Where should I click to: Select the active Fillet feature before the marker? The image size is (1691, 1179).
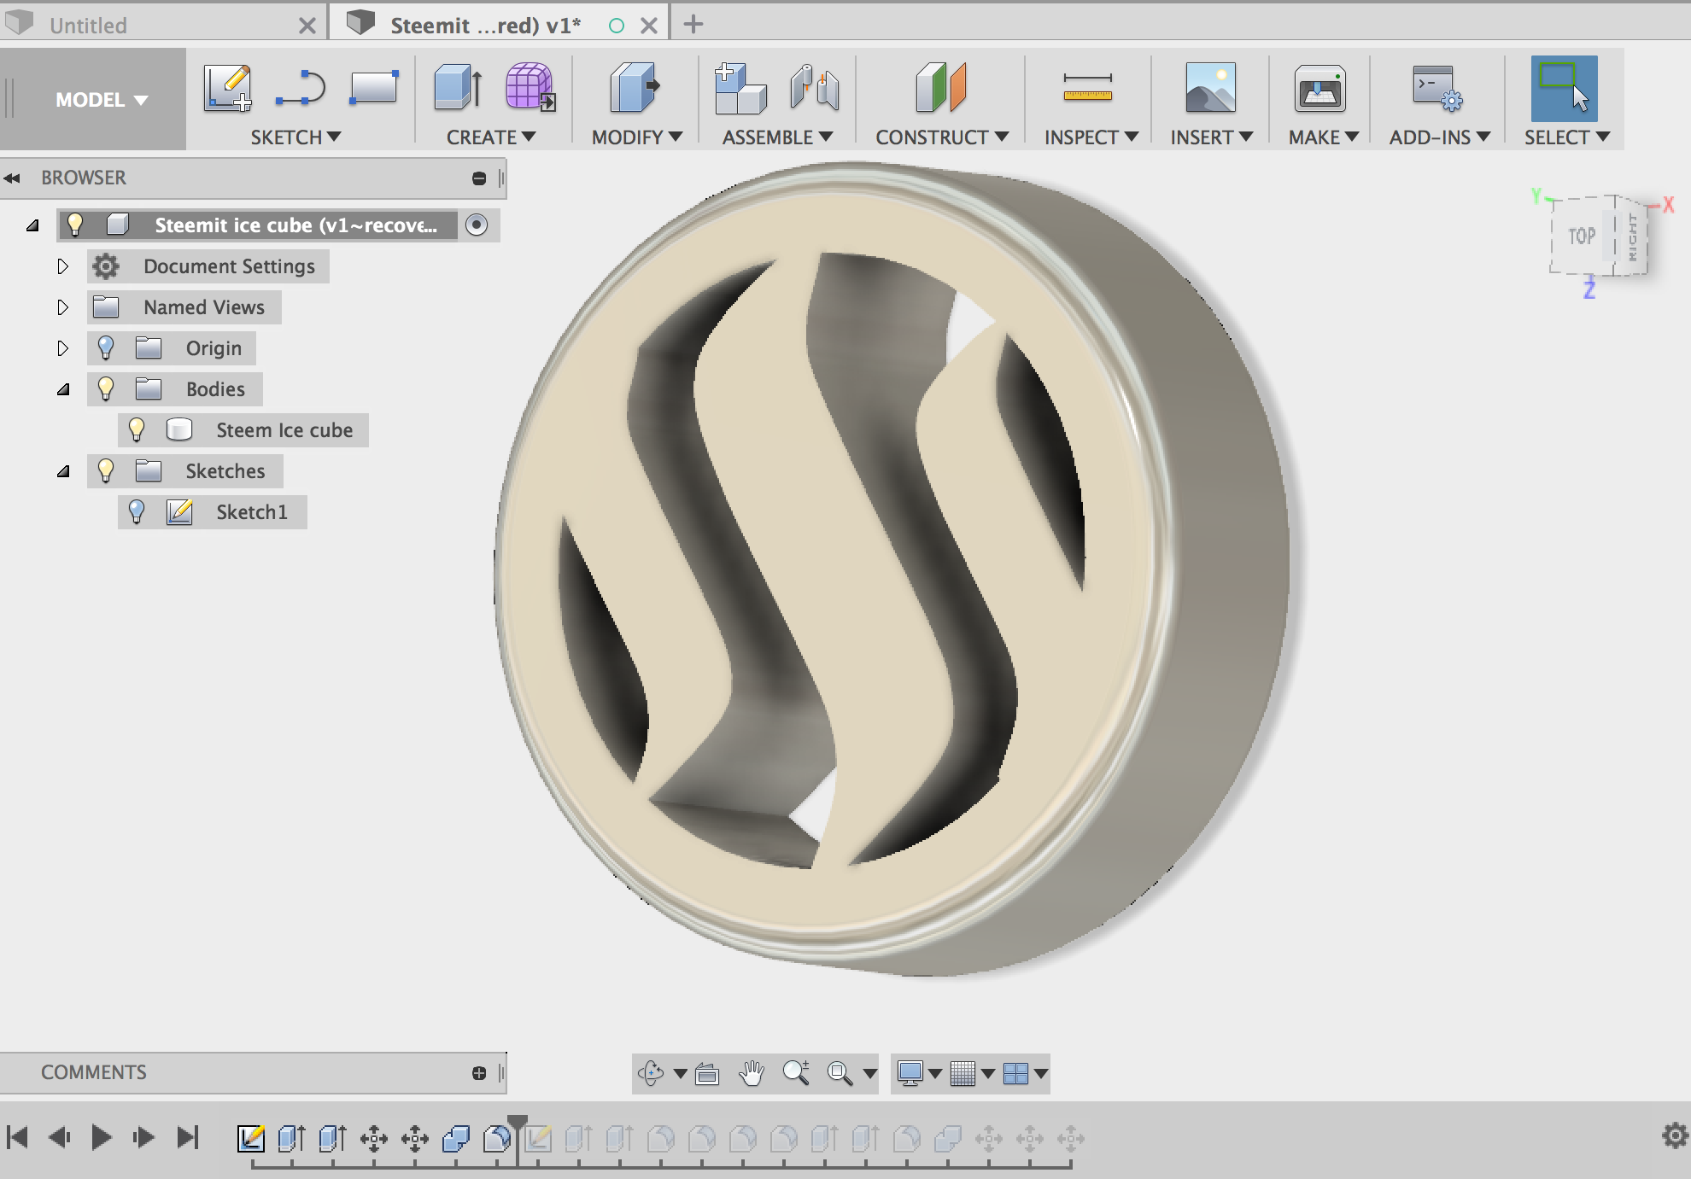click(496, 1138)
